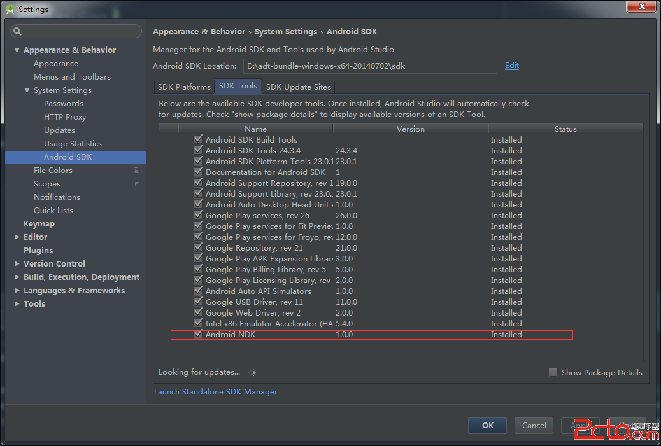661x446 pixels.
Task: Toggle the Android SDK Tools 24.3.4 checkbox
Action: click(197, 150)
